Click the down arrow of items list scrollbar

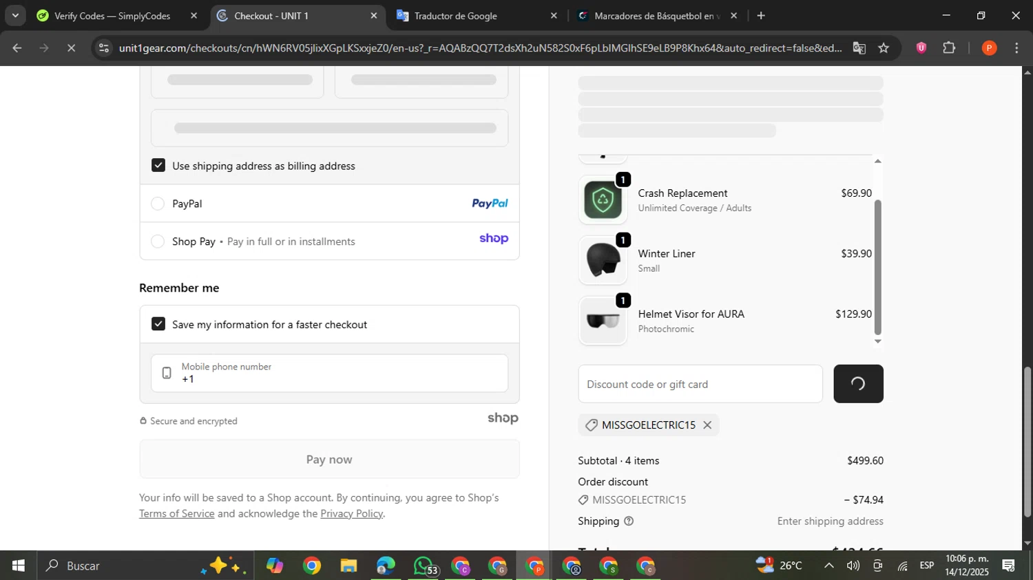(877, 341)
